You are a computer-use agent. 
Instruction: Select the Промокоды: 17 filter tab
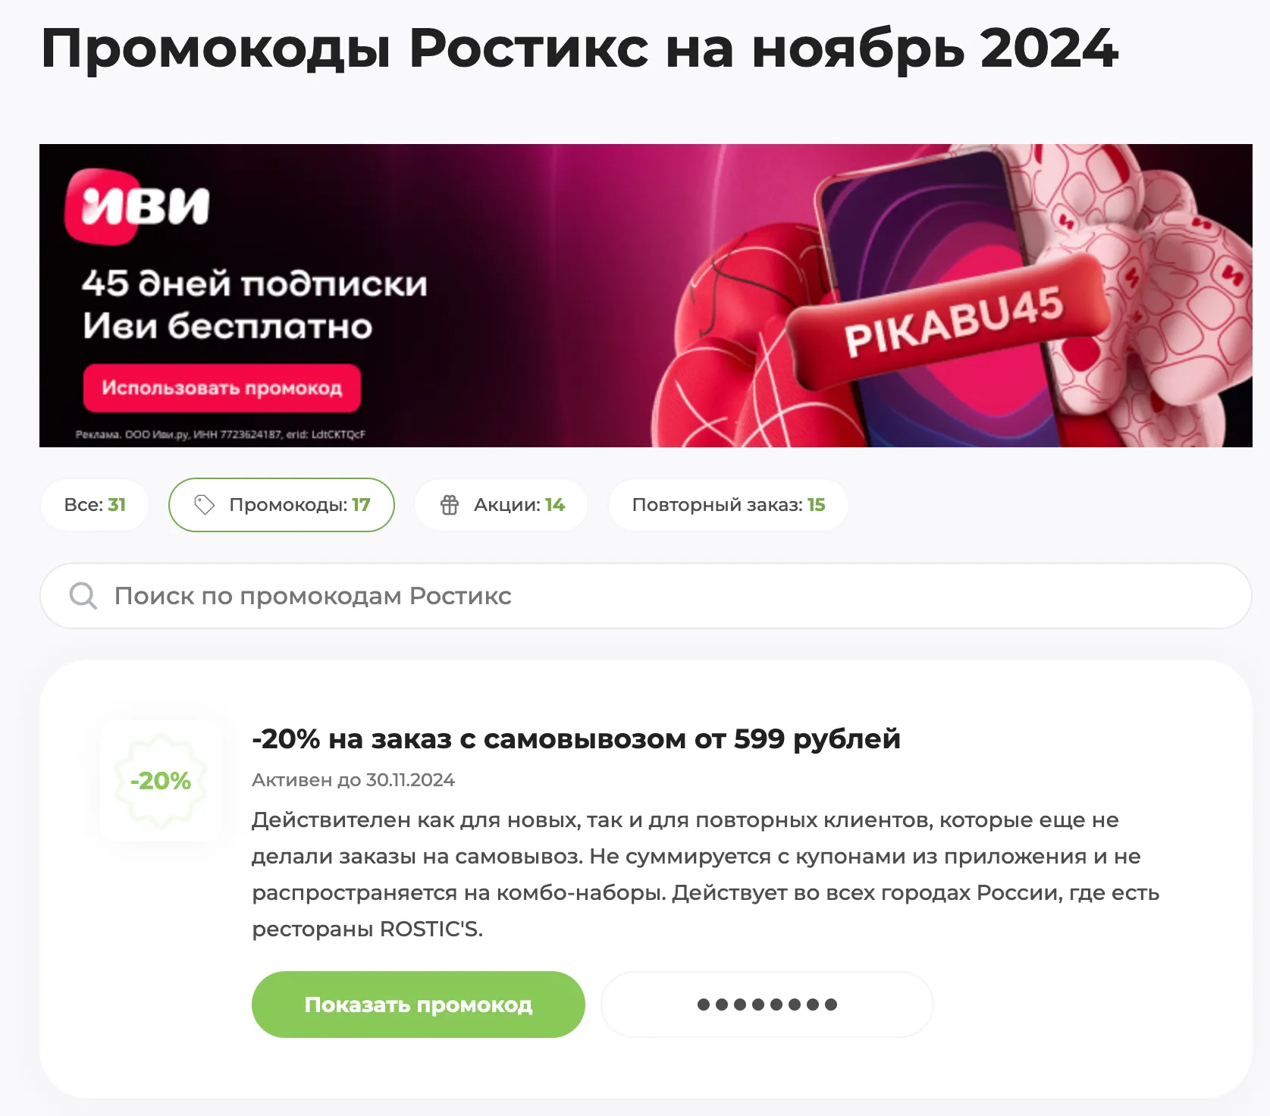tap(281, 505)
